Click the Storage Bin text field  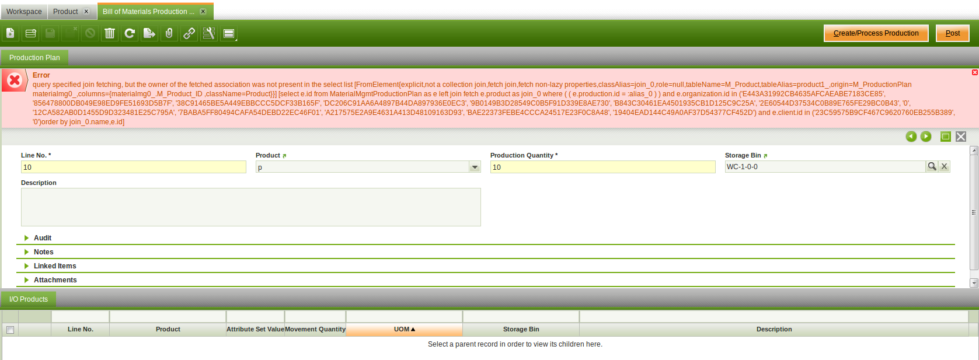pos(825,167)
